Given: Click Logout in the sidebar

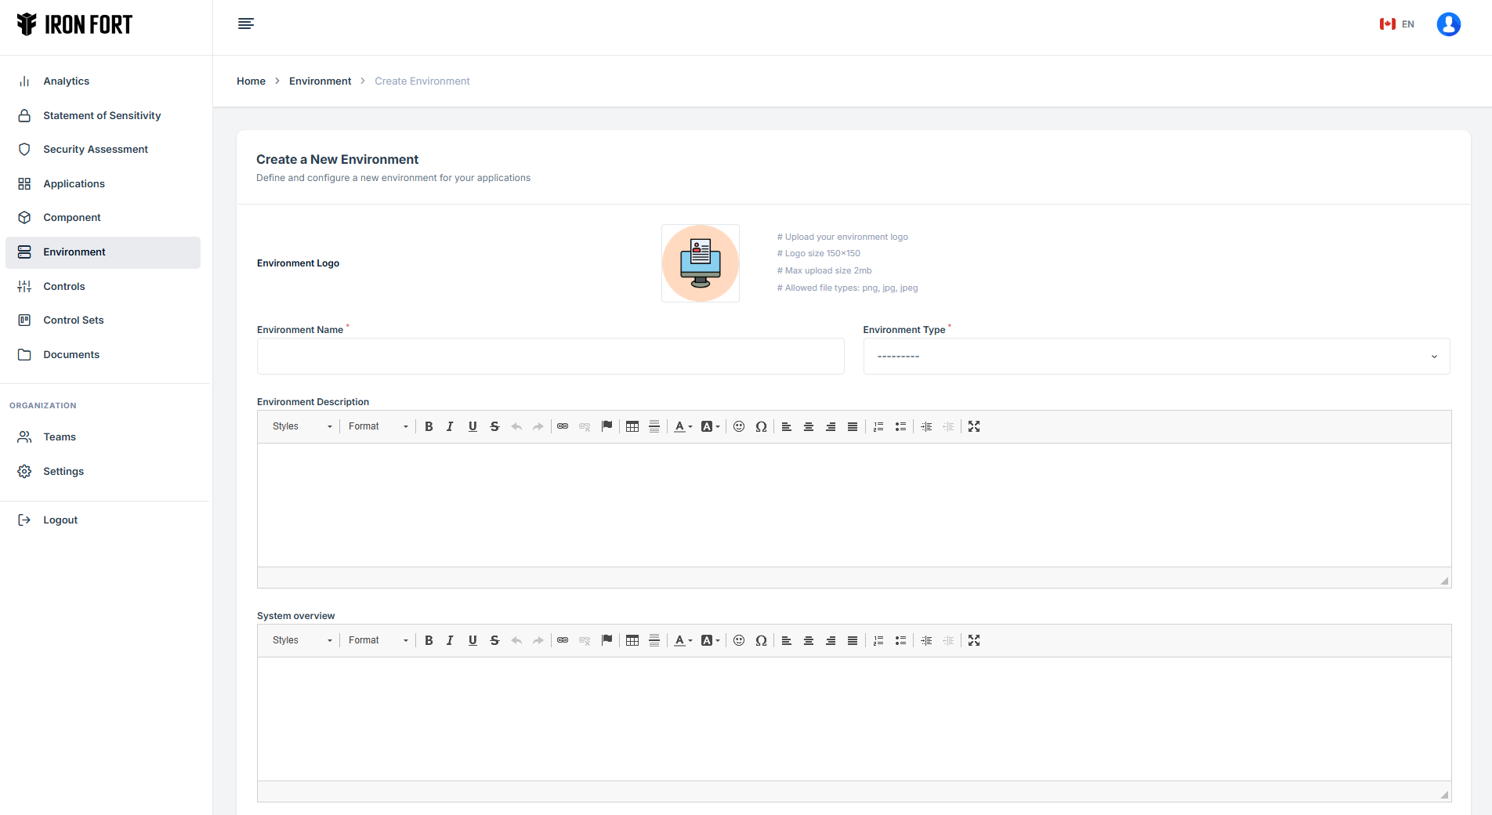Looking at the screenshot, I should pos(60,520).
